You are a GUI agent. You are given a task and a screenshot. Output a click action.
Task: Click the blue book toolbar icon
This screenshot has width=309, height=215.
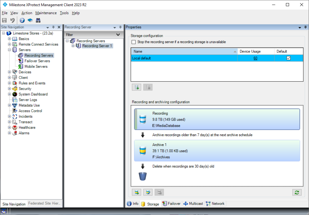[30, 20]
